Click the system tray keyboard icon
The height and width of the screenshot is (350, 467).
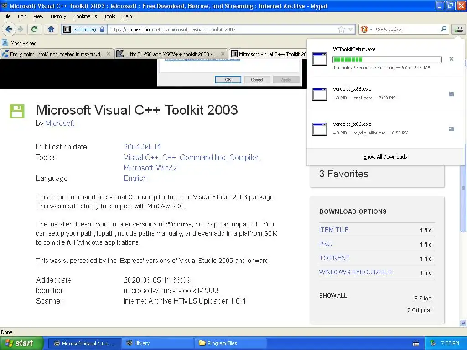point(416,344)
